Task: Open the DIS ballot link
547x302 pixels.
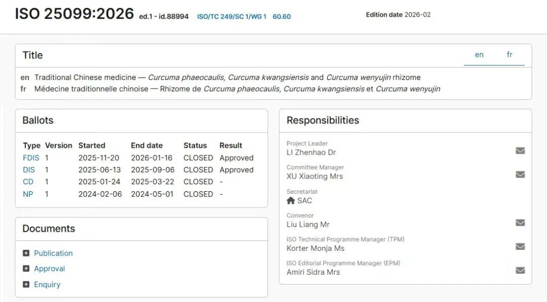Action: pos(29,170)
